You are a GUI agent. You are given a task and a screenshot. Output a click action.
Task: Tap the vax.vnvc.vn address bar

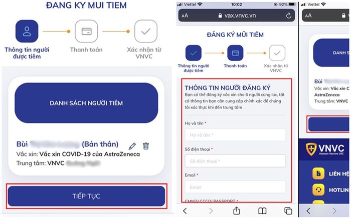coord(237,15)
